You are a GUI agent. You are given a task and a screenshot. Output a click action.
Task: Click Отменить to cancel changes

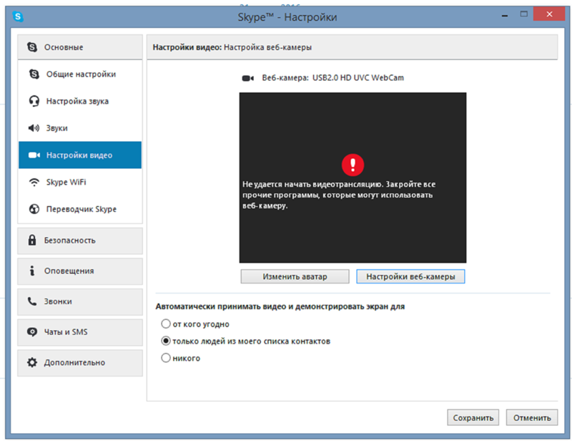532,417
